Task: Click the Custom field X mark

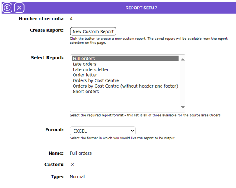Action: pyautogui.click(x=72, y=164)
